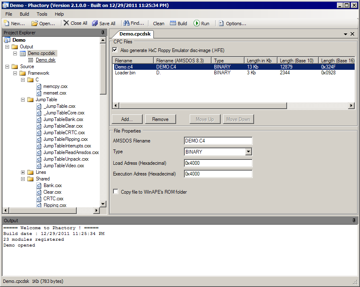Image resolution: width=360 pixels, height=287 pixels.
Task: Click the JumpTableVideo.cxx file icon
Action: pos(39,166)
